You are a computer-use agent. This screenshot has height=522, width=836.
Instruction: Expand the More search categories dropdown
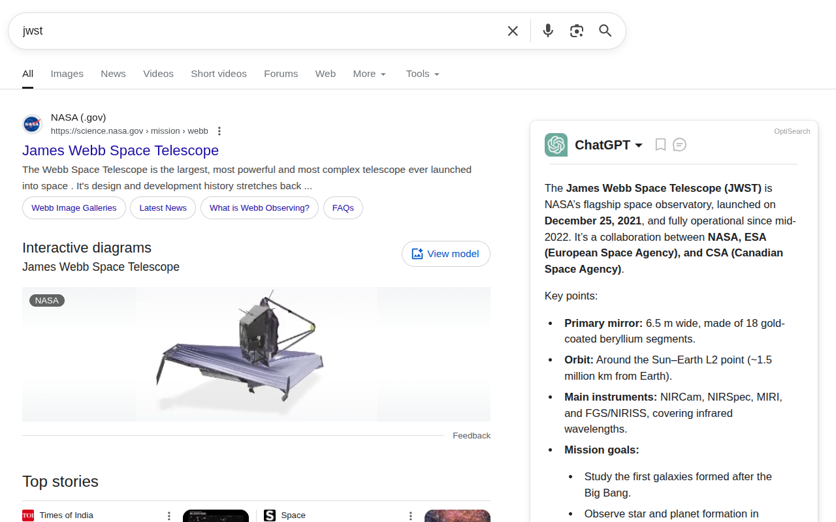(370, 74)
